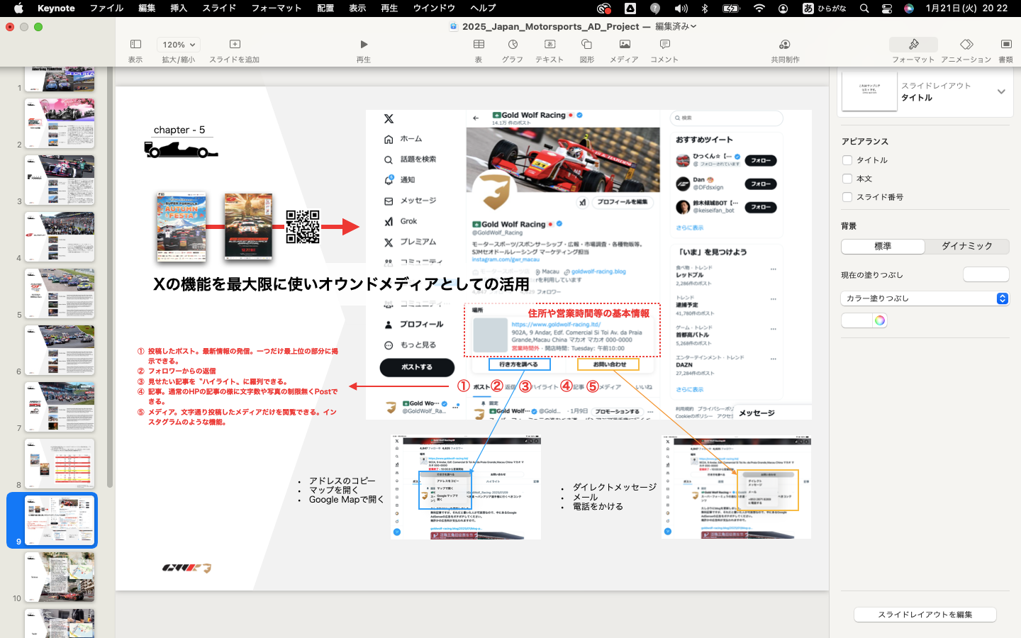Click the Bluetooth status icon
1021x638 pixels.
pyautogui.click(x=705, y=9)
